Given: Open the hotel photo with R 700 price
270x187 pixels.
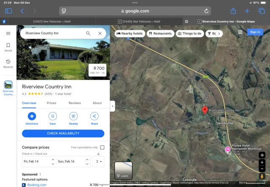Looking at the screenshot, I should click(63, 53).
